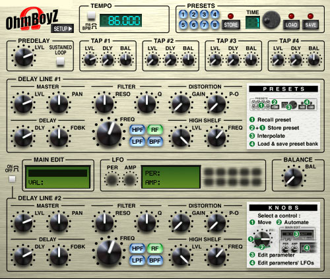Recall preset number 6
The image size is (330, 279).
point(193,25)
